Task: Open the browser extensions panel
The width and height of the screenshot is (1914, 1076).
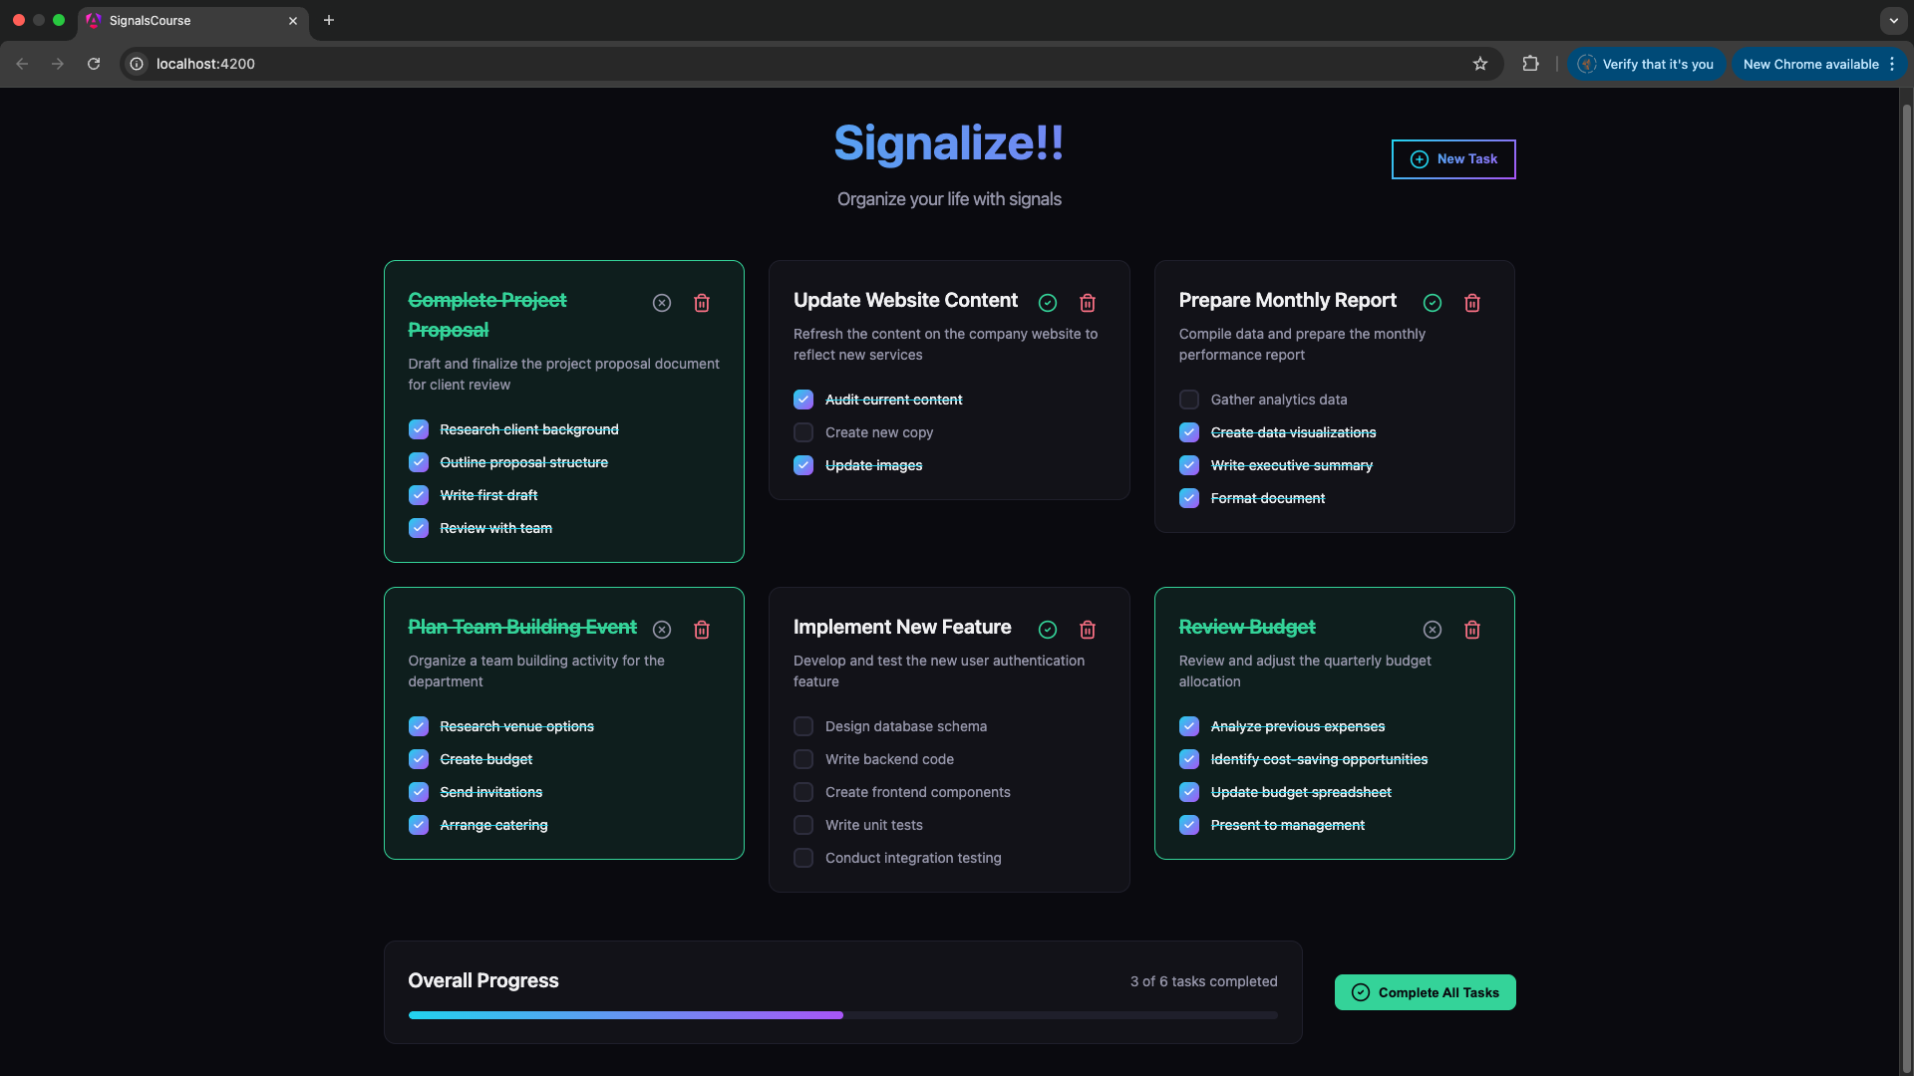Action: tap(1531, 63)
